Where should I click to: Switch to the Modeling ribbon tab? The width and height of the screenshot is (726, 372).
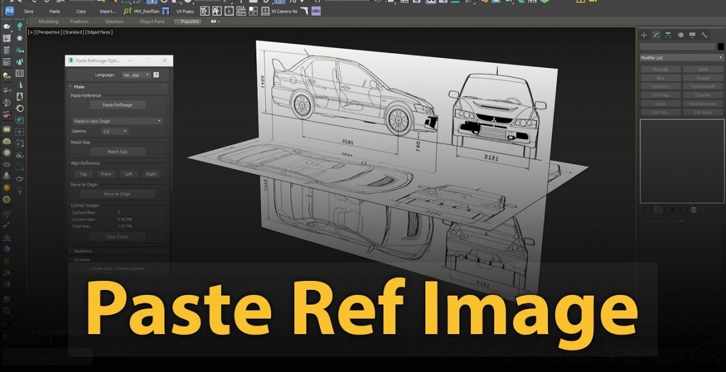48,22
